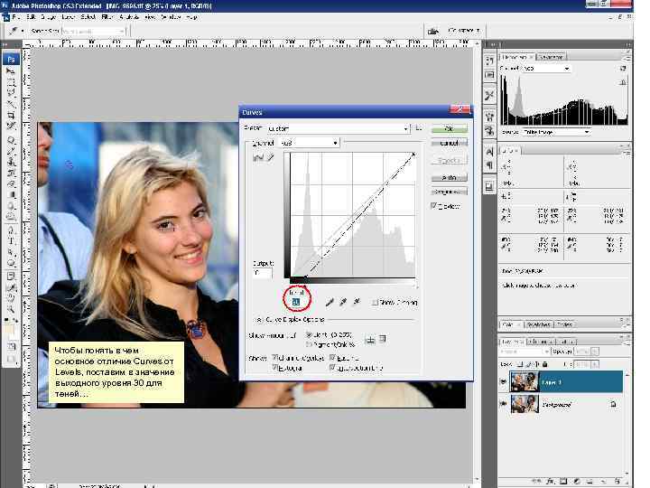Image resolution: width=650 pixels, height=488 pixels.
Task: Select the Horizontal Type tool
Action: (x=10, y=240)
